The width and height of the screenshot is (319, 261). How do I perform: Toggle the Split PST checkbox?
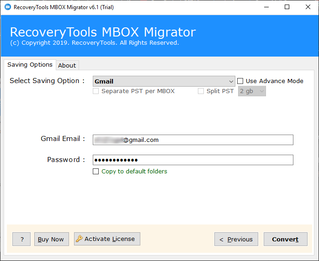[x=201, y=91]
